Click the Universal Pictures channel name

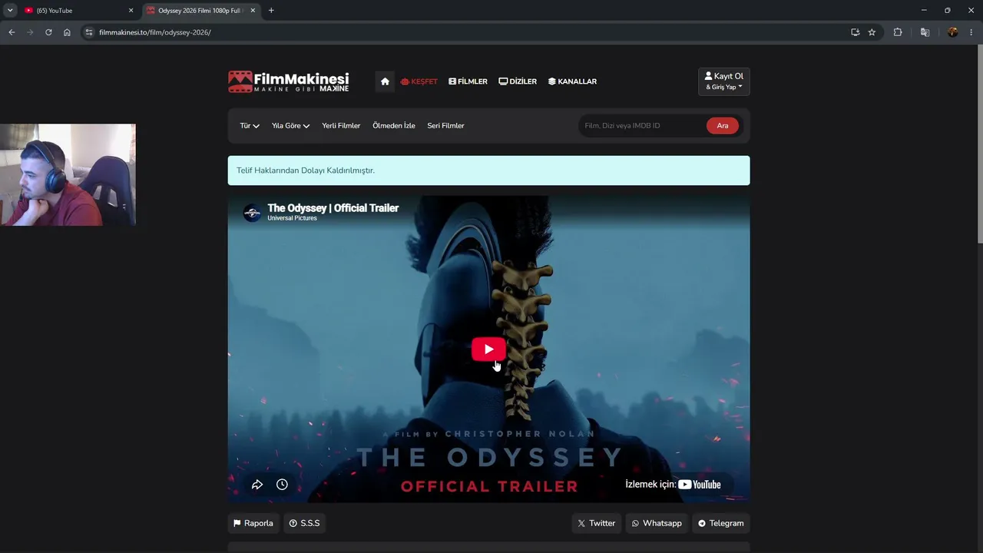coord(292,218)
